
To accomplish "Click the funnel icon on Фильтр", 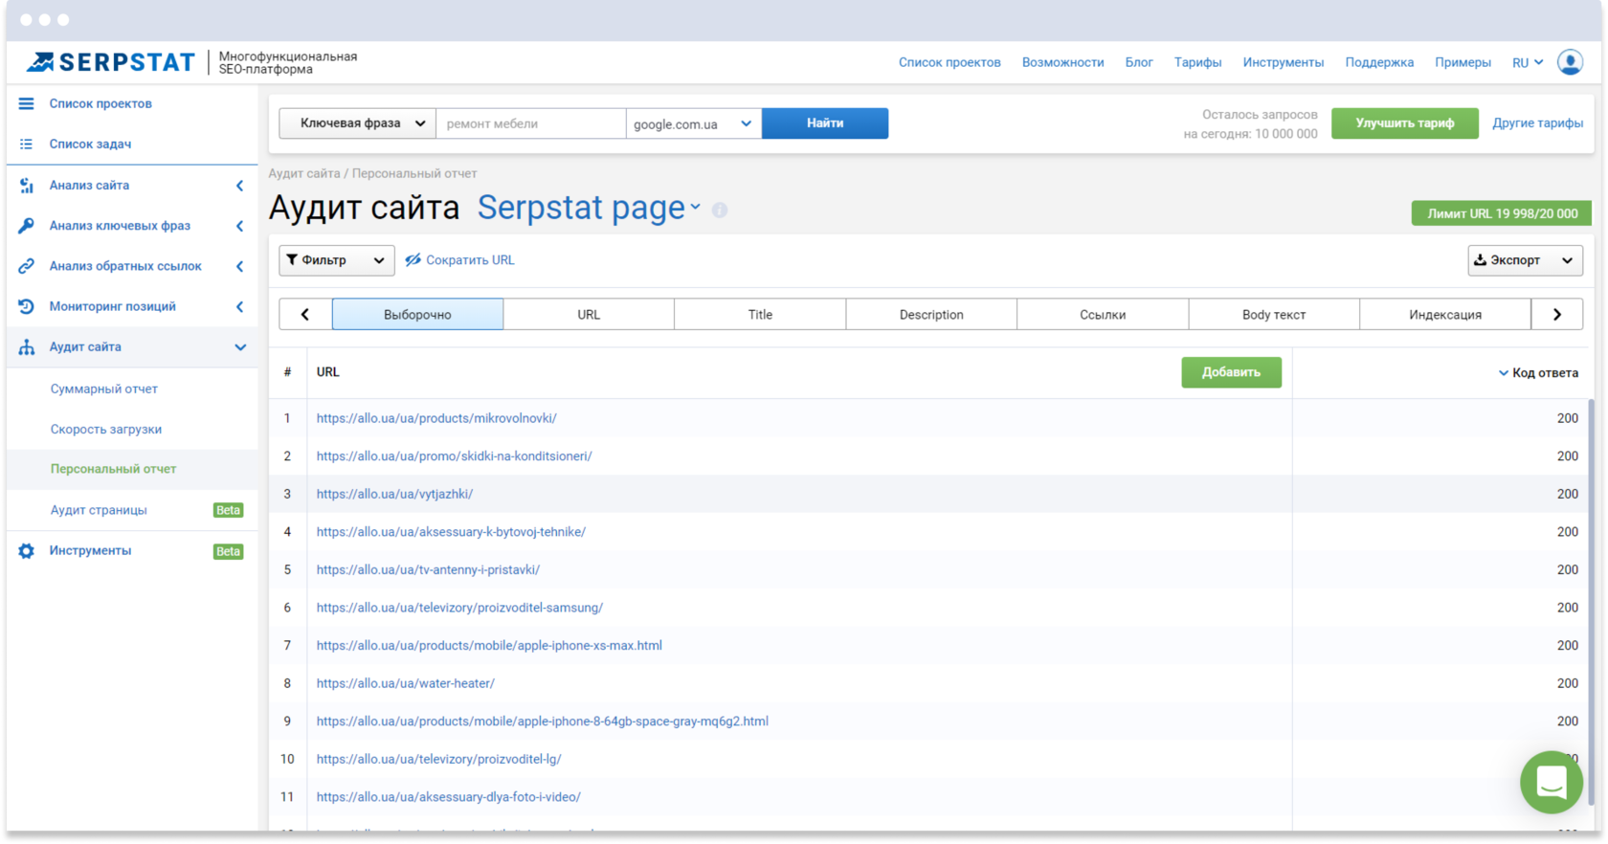I will pos(292,259).
